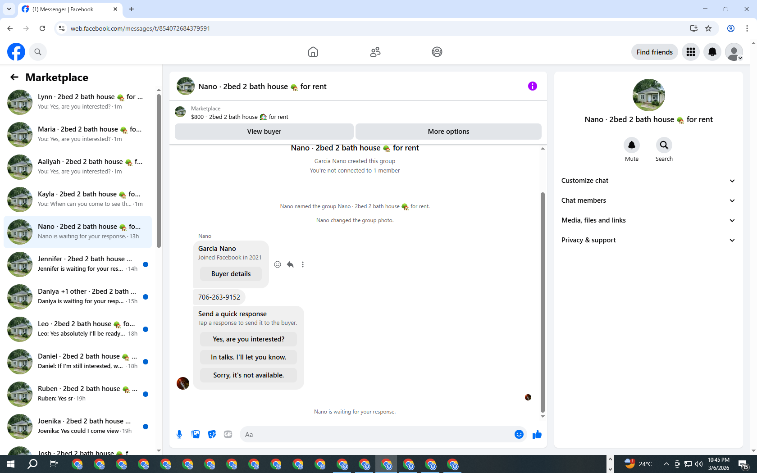Open Daniya +1 other conversation

coord(78,297)
